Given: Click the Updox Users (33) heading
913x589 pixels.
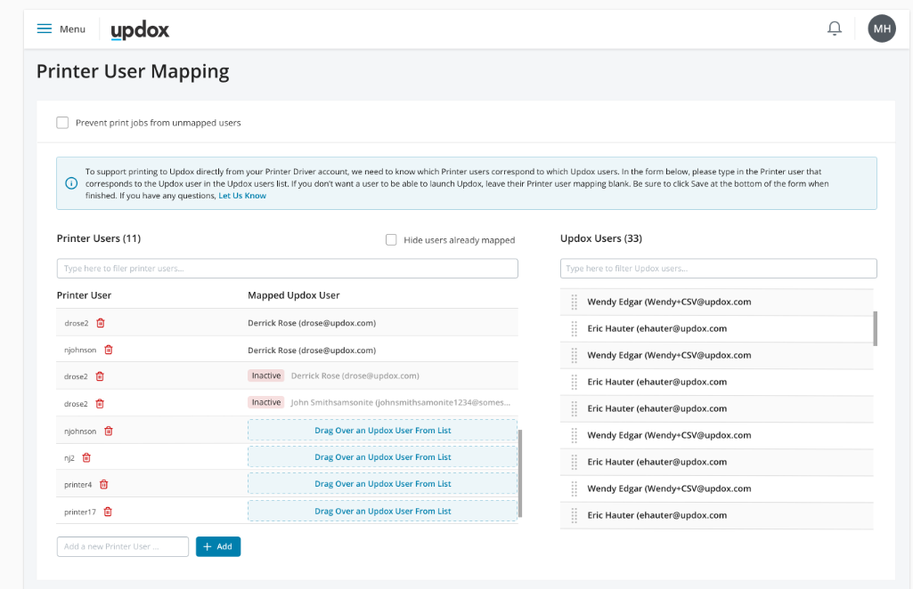Looking at the screenshot, I should point(601,238).
